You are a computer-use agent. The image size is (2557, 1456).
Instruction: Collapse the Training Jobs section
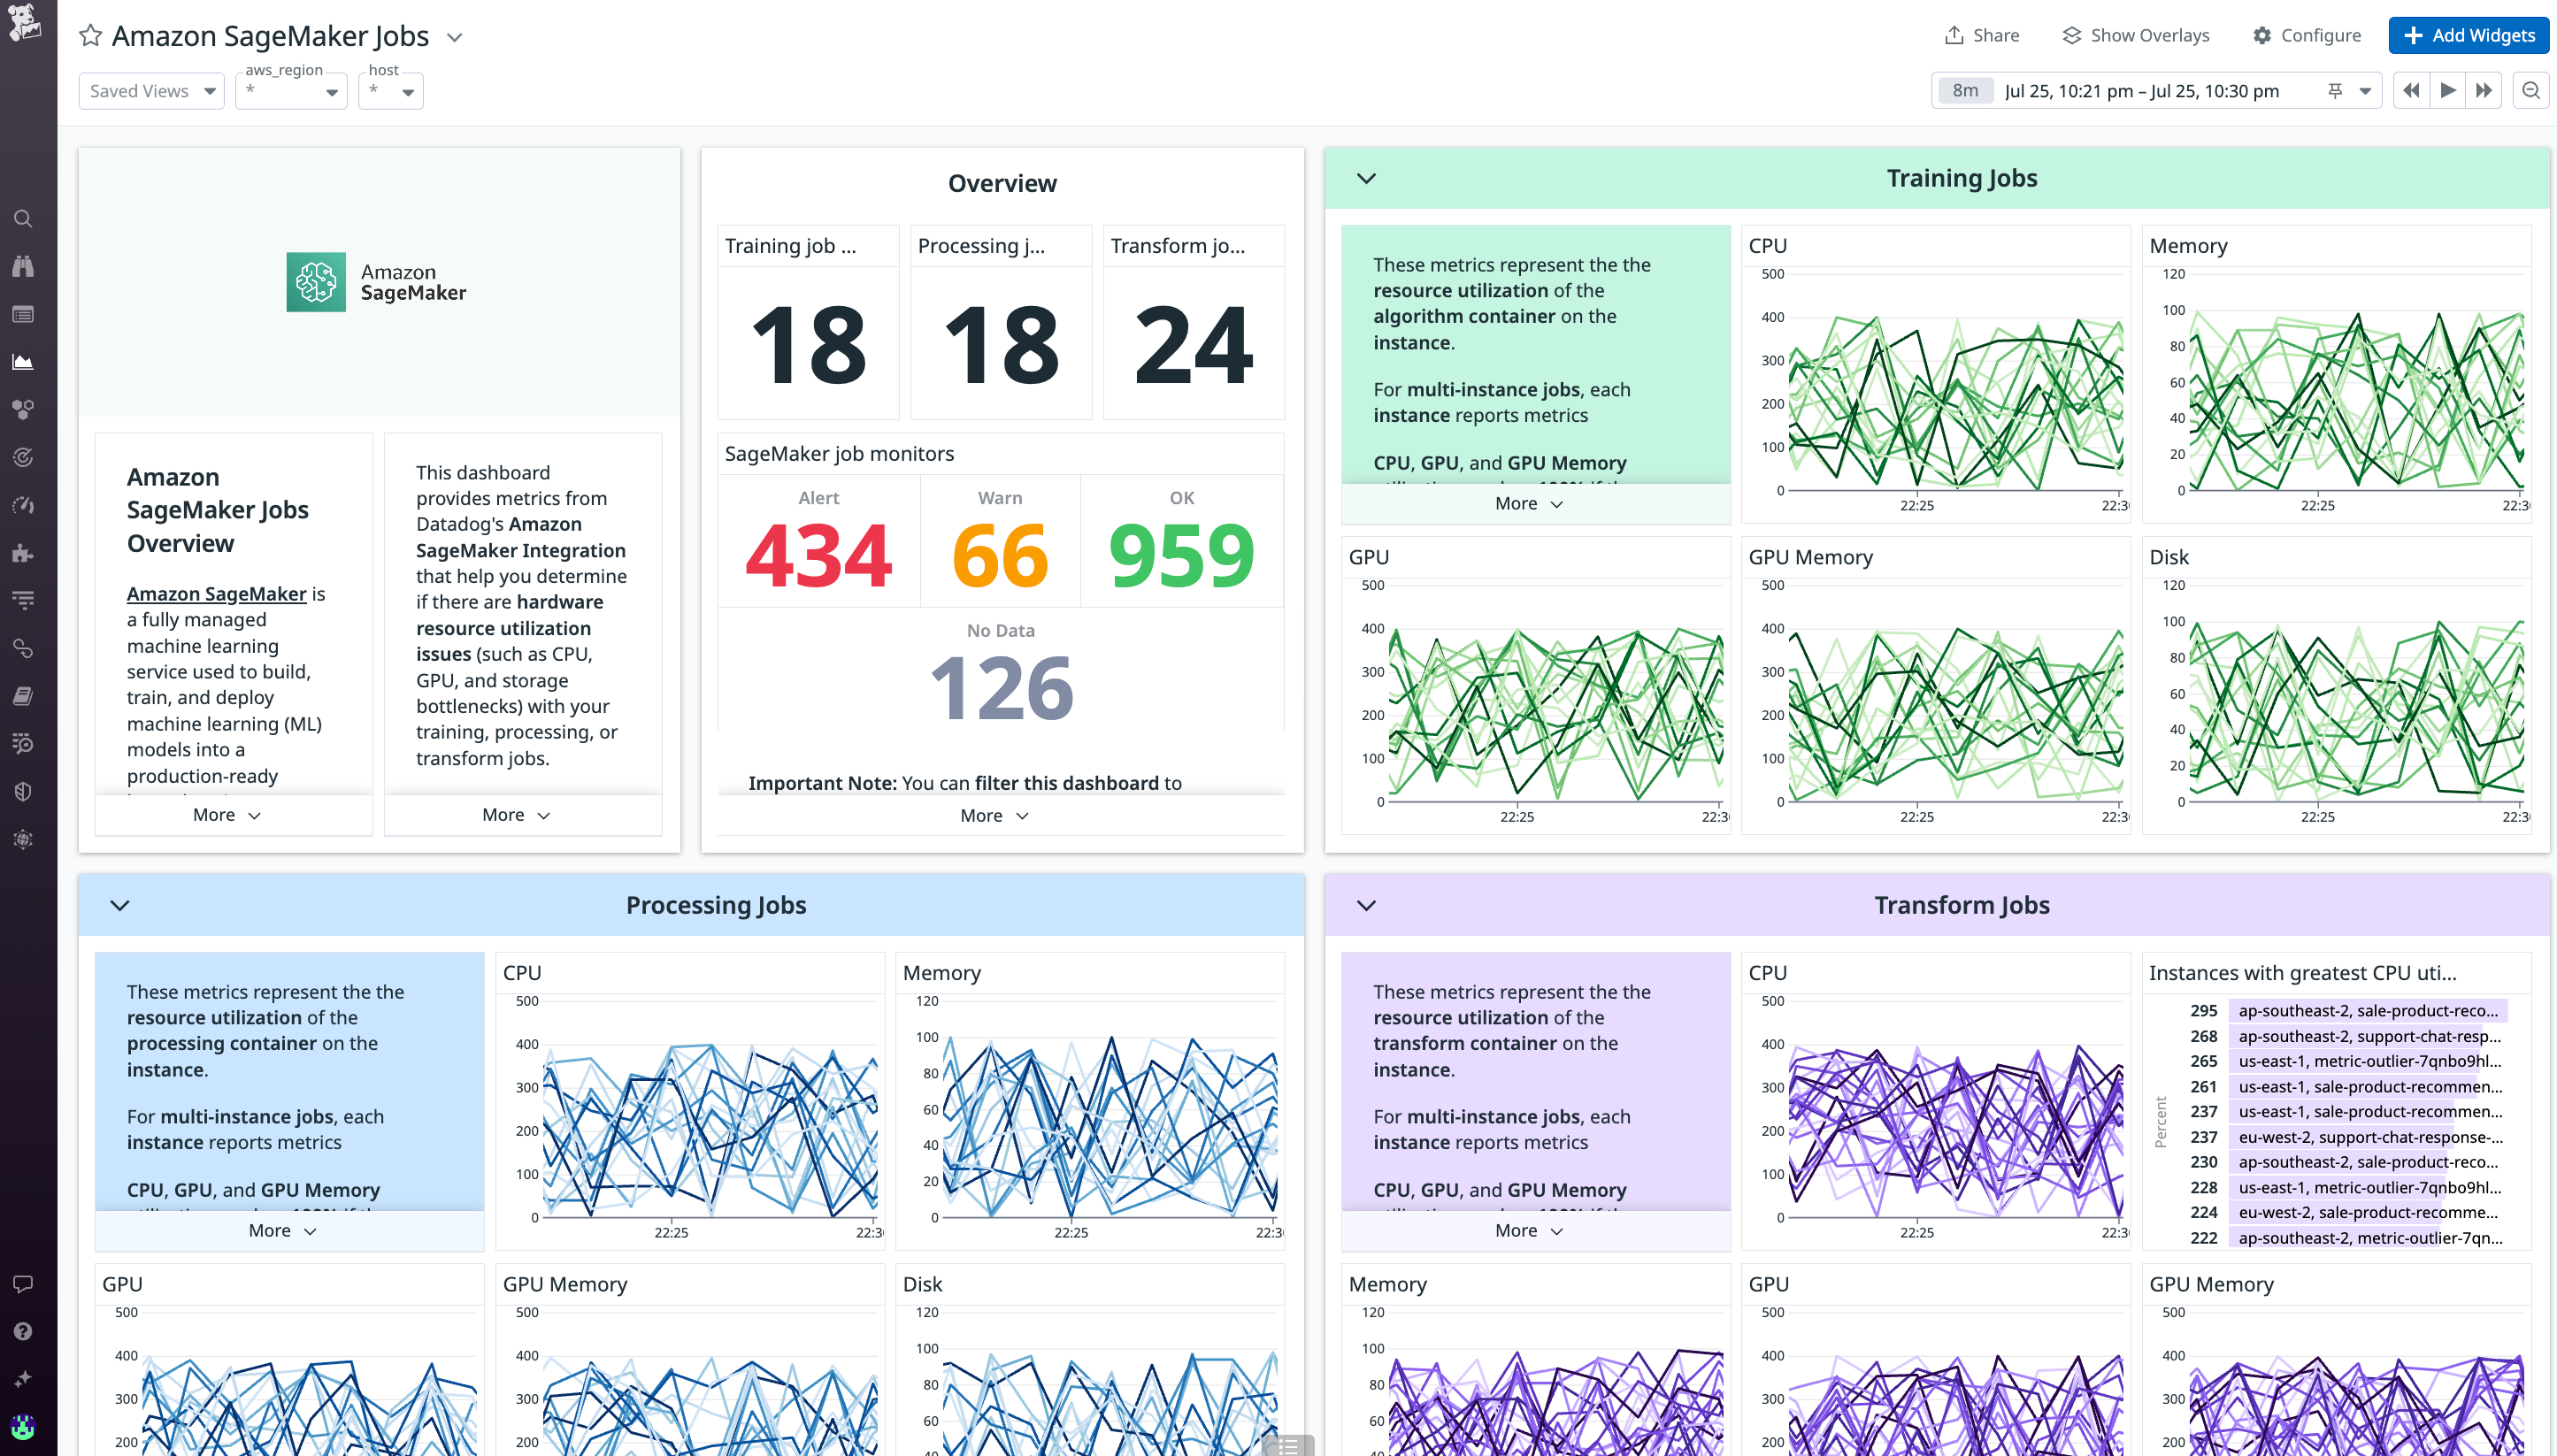coord(1366,178)
